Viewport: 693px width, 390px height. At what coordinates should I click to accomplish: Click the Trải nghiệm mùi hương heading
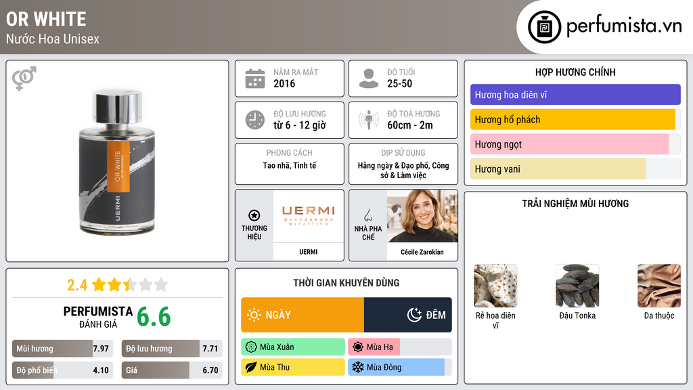pyautogui.click(x=575, y=203)
